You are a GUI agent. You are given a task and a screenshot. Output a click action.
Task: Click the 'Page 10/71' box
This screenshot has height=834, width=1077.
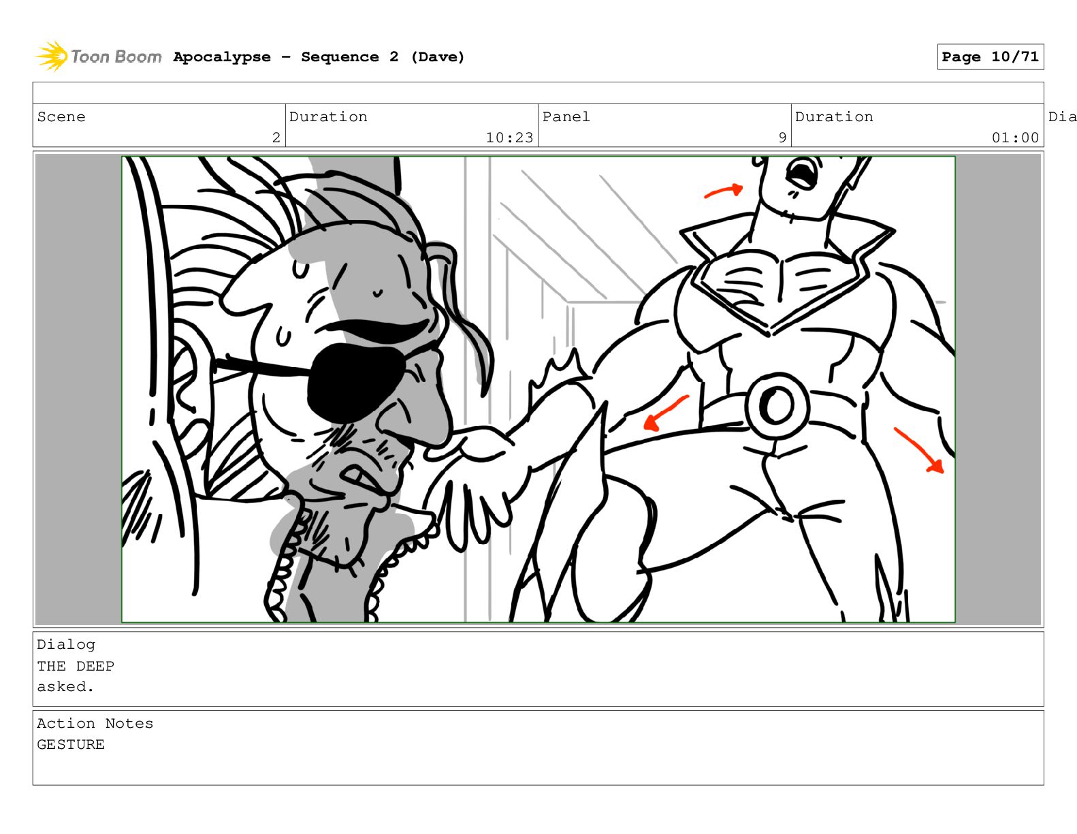tap(990, 57)
